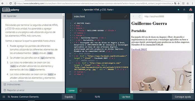Open the Facebook DROT link in preview

click(139, 49)
